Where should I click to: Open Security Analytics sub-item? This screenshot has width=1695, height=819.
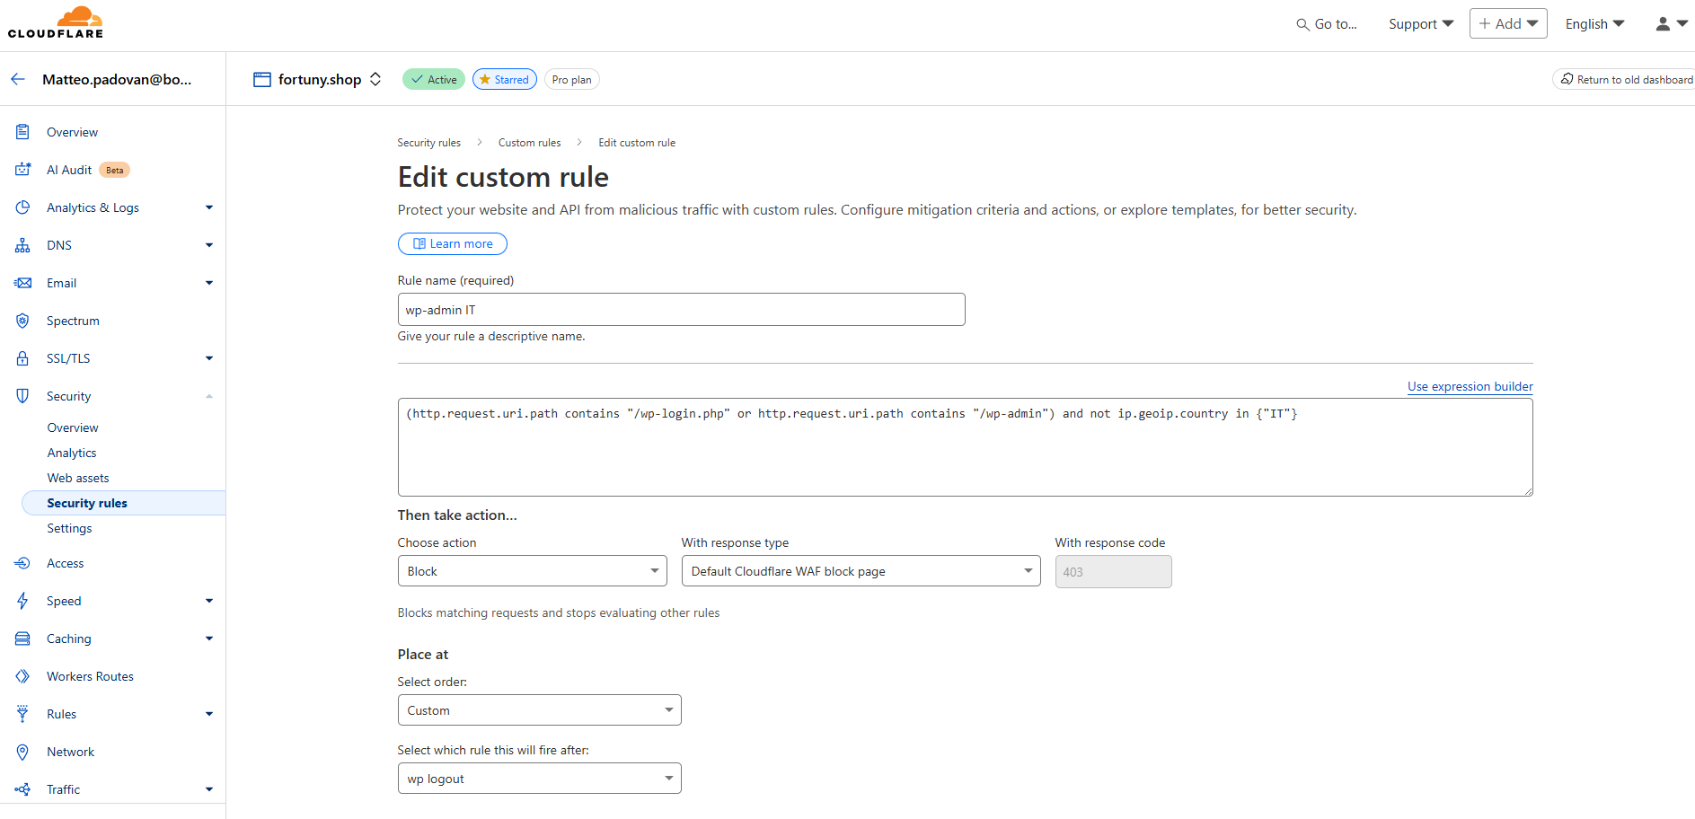tap(72, 453)
